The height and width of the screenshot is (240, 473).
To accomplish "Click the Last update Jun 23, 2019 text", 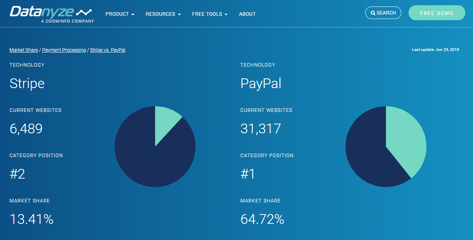I will click(x=435, y=50).
